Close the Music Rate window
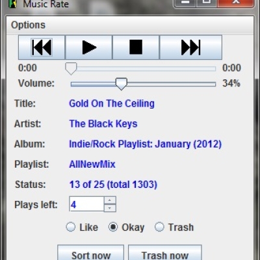This screenshot has width=260, height=260. tap(236, 3)
